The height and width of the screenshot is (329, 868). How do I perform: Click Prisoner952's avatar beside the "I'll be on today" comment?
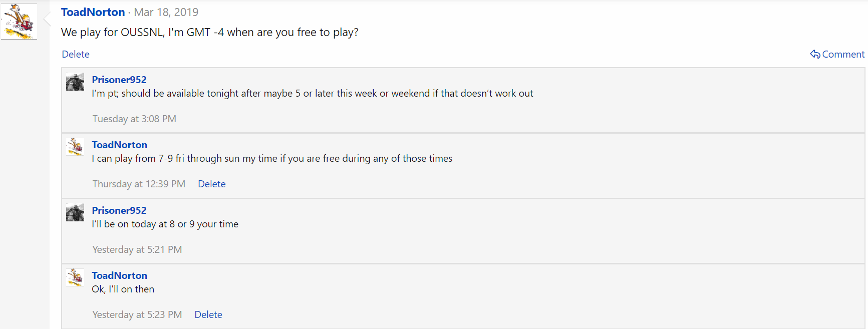pos(75,213)
